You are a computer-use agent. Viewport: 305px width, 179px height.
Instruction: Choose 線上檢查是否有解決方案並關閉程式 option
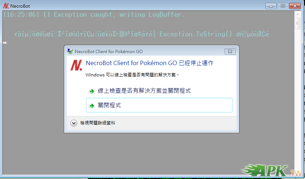pyautogui.click(x=159, y=91)
